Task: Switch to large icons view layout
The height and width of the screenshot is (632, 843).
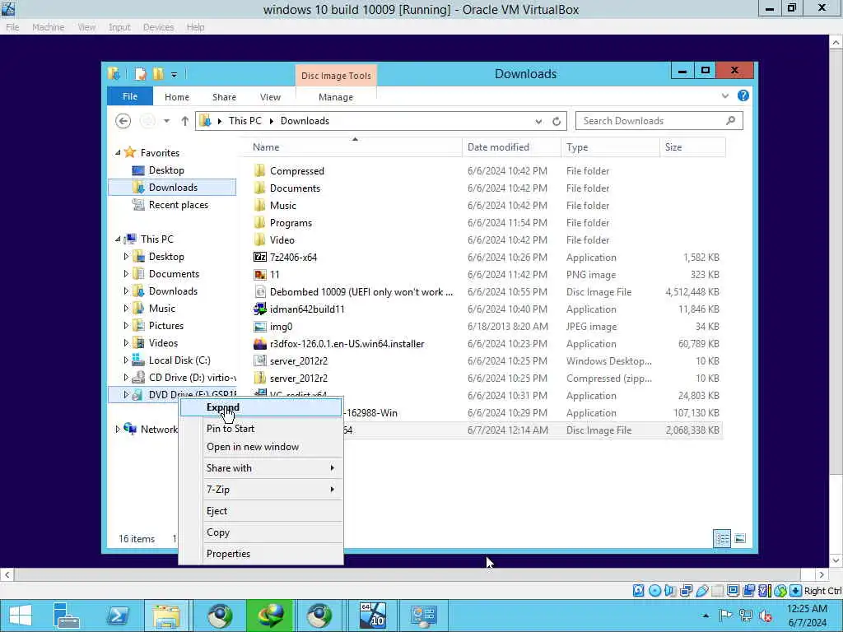Action: click(x=740, y=538)
